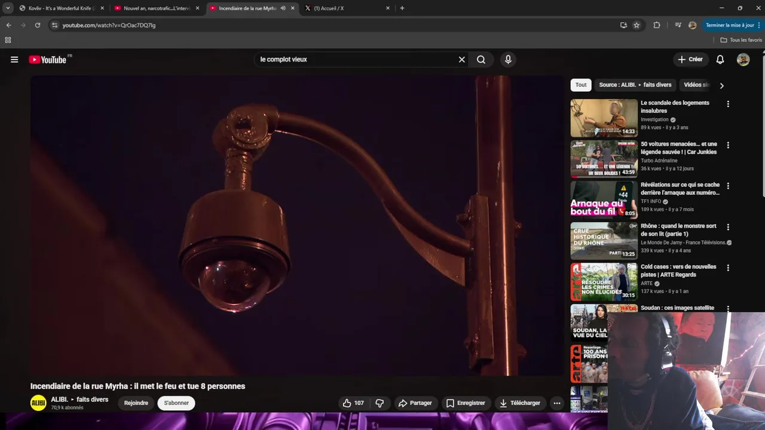Open more actions ellipsis under video
This screenshot has width=765, height=430.
click(557, 403)
